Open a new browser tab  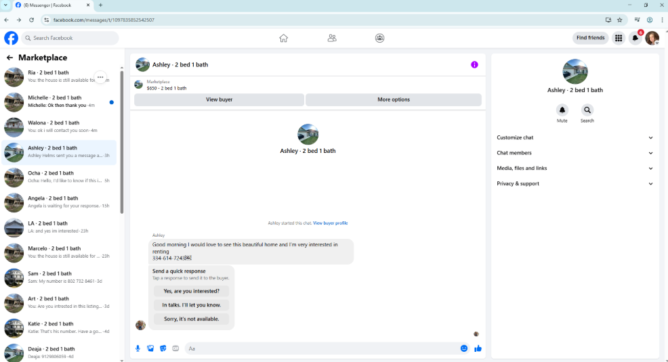pyautogui.click(x=100, y=5)
